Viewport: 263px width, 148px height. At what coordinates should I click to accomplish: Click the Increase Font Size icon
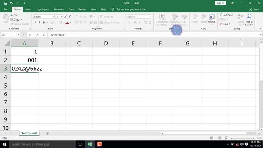click(x=65, y=16)
